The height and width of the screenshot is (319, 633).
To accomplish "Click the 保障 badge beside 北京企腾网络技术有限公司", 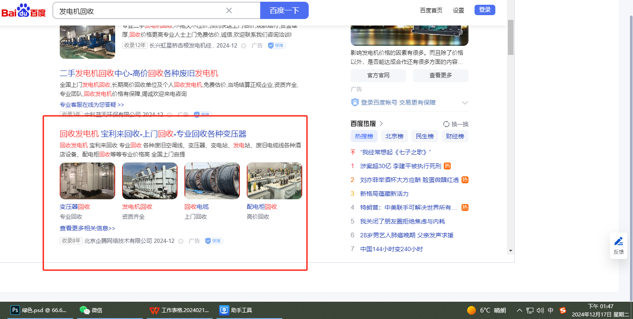I will (214, 241).
